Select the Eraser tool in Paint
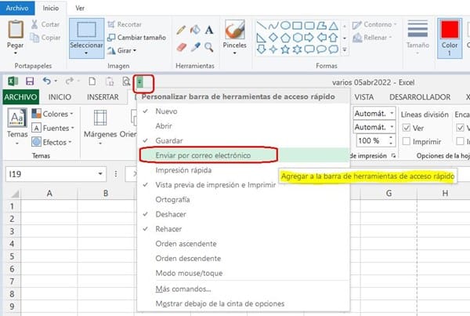Screen dimensions: 470x316 [x=182, y=47]
